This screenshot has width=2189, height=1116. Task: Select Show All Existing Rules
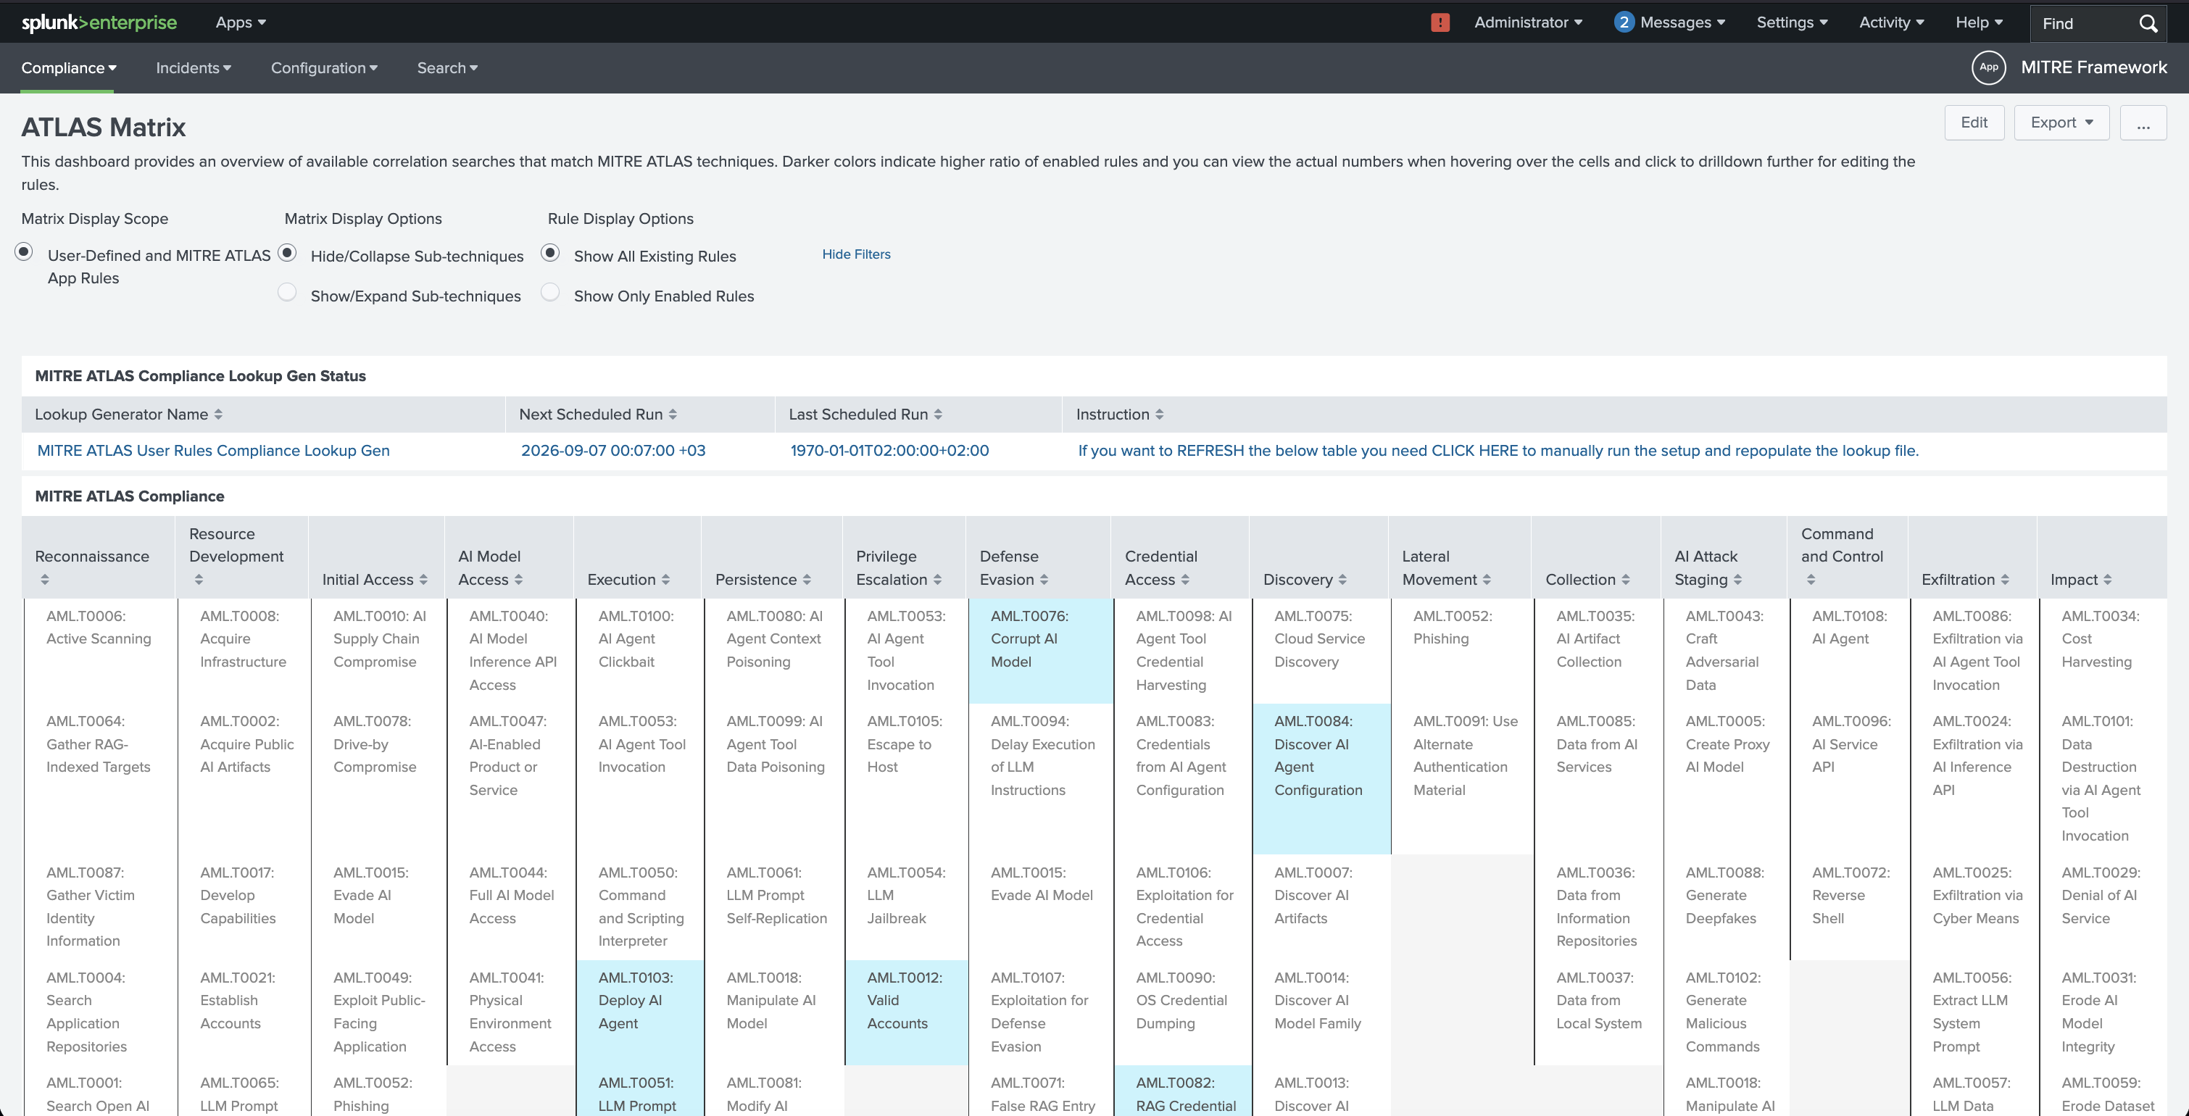(x=551, y=252)
